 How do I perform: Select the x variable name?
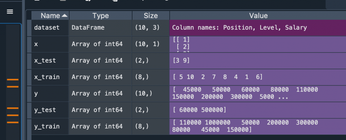[x=36, y=44]
